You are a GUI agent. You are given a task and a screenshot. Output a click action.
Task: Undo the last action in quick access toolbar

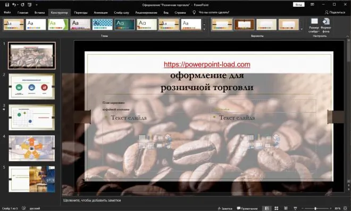click(14, 5)
